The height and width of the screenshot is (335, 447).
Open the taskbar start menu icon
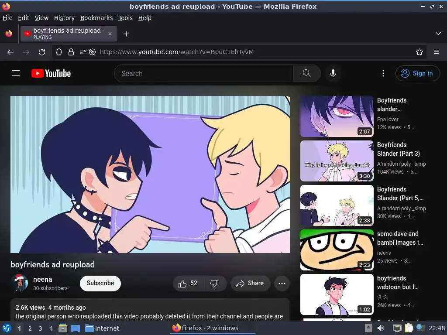[7, 328]
